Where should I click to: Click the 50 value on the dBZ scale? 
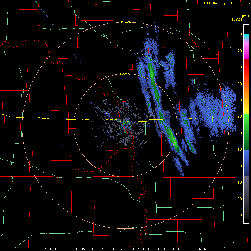click(240, 84)
